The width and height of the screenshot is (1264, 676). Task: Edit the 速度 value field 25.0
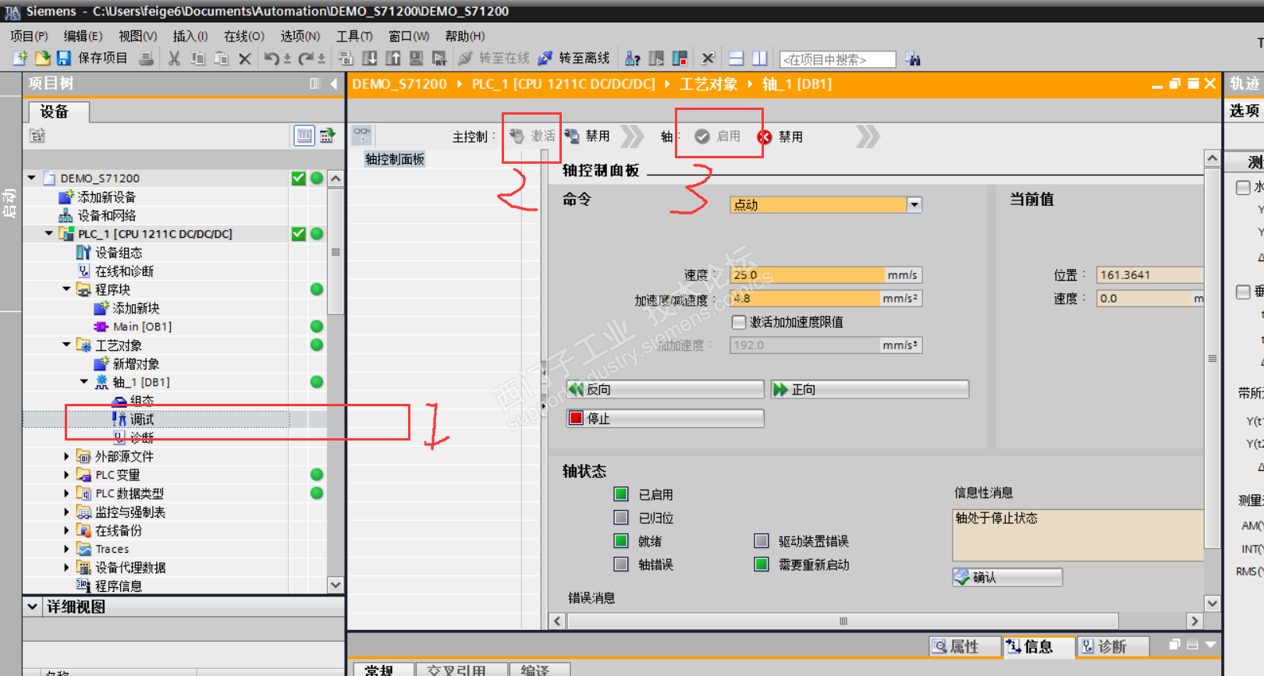pos(807,274)
